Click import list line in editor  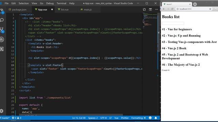[45, 98]
